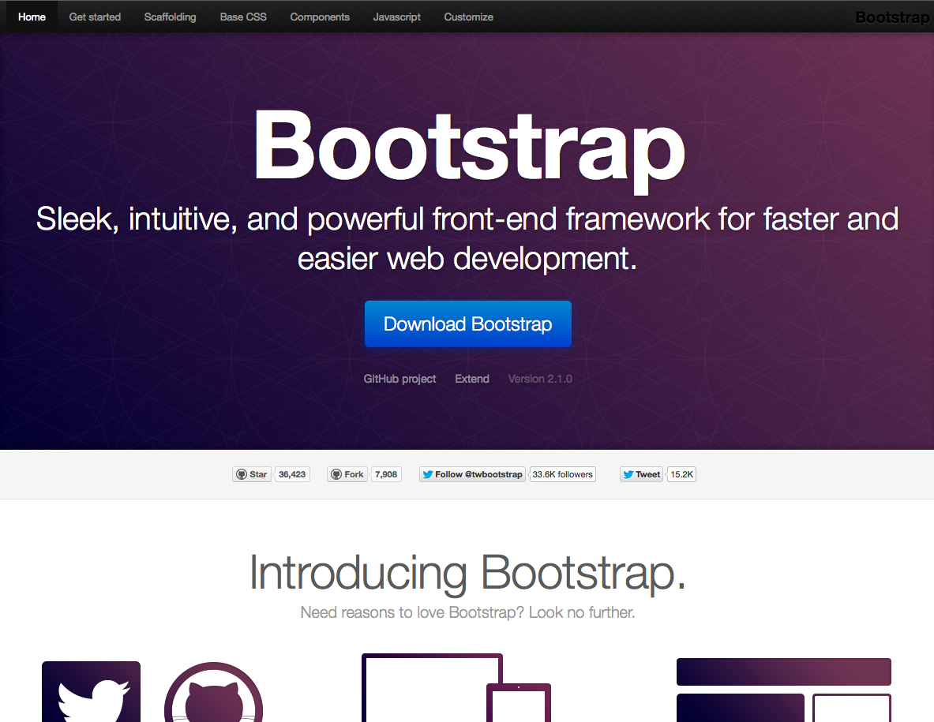934x722 pixels.
Task: Open the Base CSS section
Action: tap(243, 17)
